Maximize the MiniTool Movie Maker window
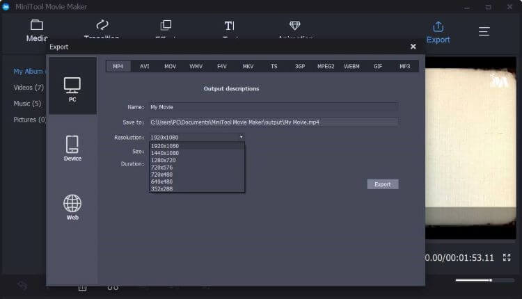Screen dimensions: 522x299 tap(489, 7)
